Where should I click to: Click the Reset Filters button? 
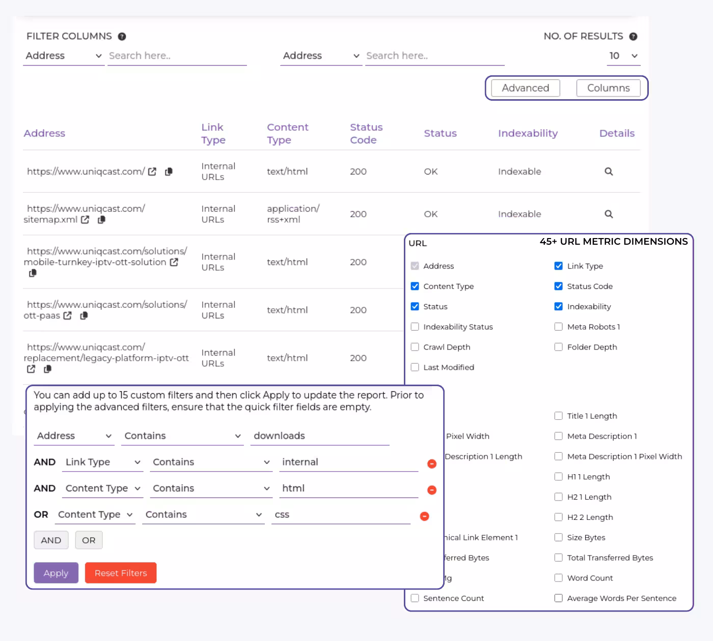click(x=120, y=573)
